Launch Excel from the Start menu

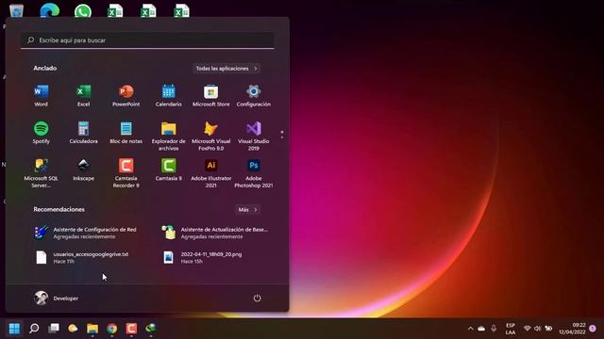tap(84, 96)
